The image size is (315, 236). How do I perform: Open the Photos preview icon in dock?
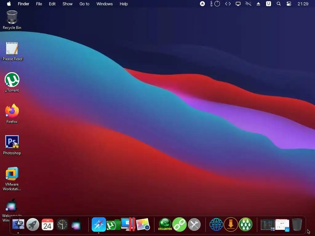tap(143, 224)
